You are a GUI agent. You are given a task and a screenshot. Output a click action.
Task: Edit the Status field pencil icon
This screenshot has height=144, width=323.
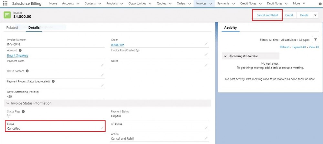tap(102, 128)
